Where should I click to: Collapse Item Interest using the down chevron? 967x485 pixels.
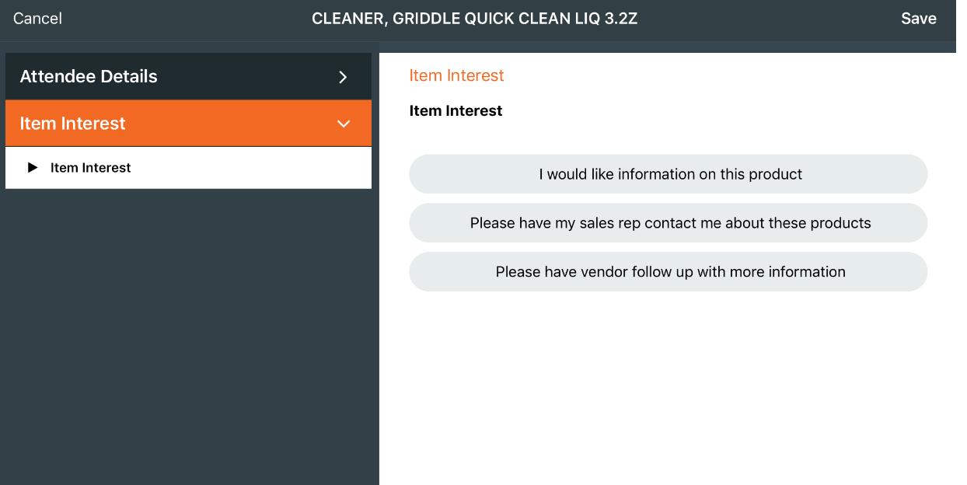click(x=344, y=124)
